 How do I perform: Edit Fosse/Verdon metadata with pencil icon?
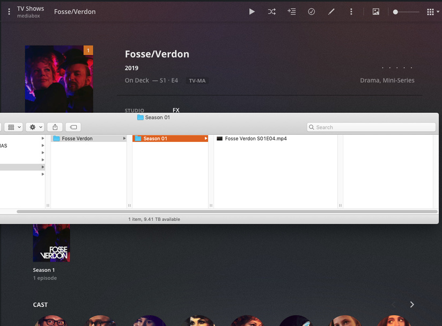[x=331, y=12]
